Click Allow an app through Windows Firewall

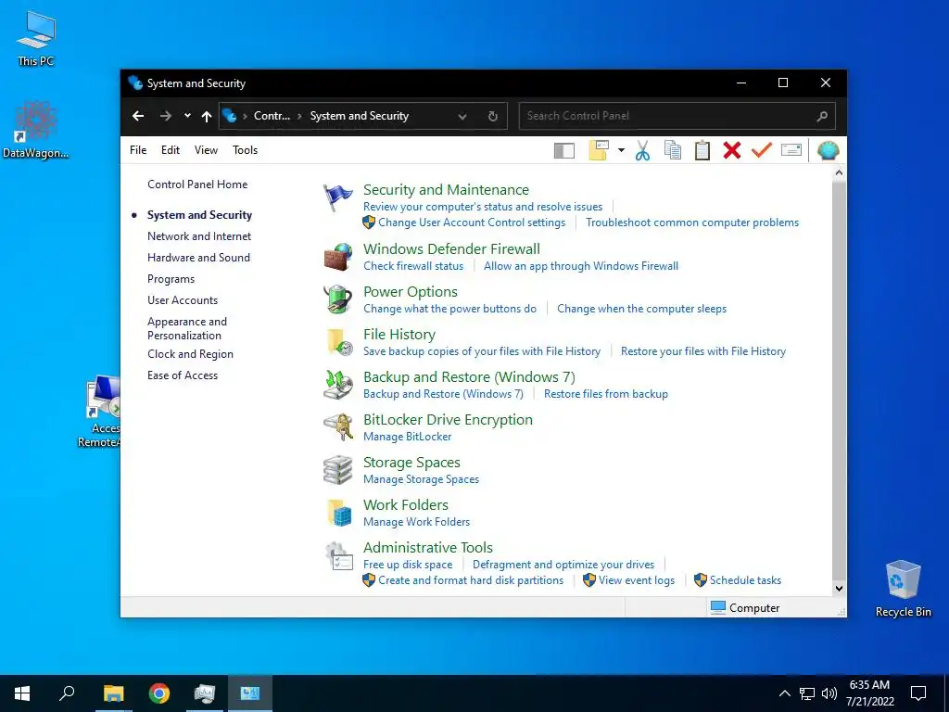[x=581, y=266]
